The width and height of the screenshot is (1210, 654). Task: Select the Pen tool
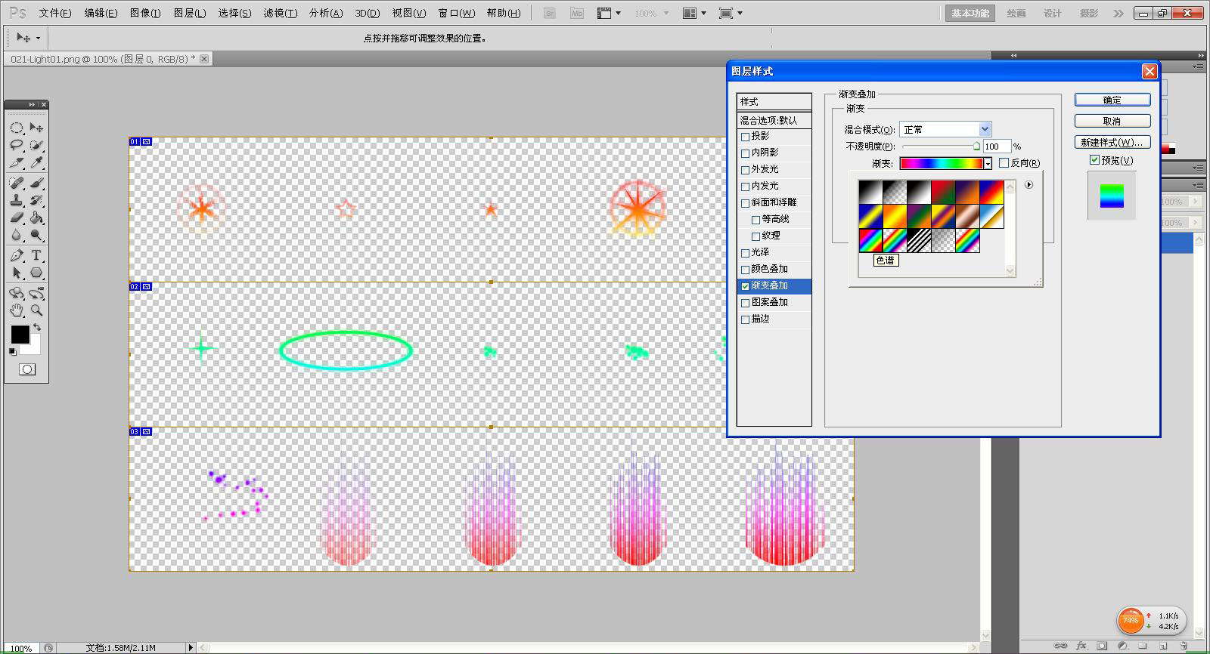point(17,255)
